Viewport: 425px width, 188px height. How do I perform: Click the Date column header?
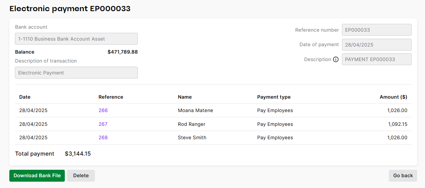point(25,97)
